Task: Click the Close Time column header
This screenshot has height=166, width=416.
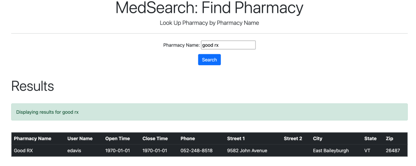Action: pyautogui.click(x=155, y=139)
